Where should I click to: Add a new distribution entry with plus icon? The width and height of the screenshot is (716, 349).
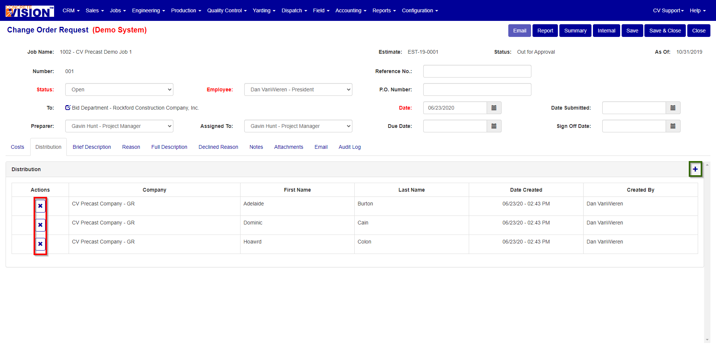[695, 169]
